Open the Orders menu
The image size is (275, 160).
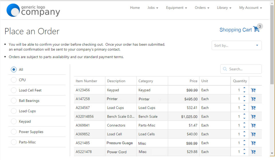click(202, 8)
